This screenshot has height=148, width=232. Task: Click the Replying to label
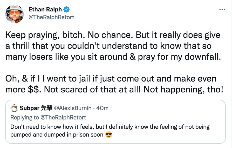[25, 118]
